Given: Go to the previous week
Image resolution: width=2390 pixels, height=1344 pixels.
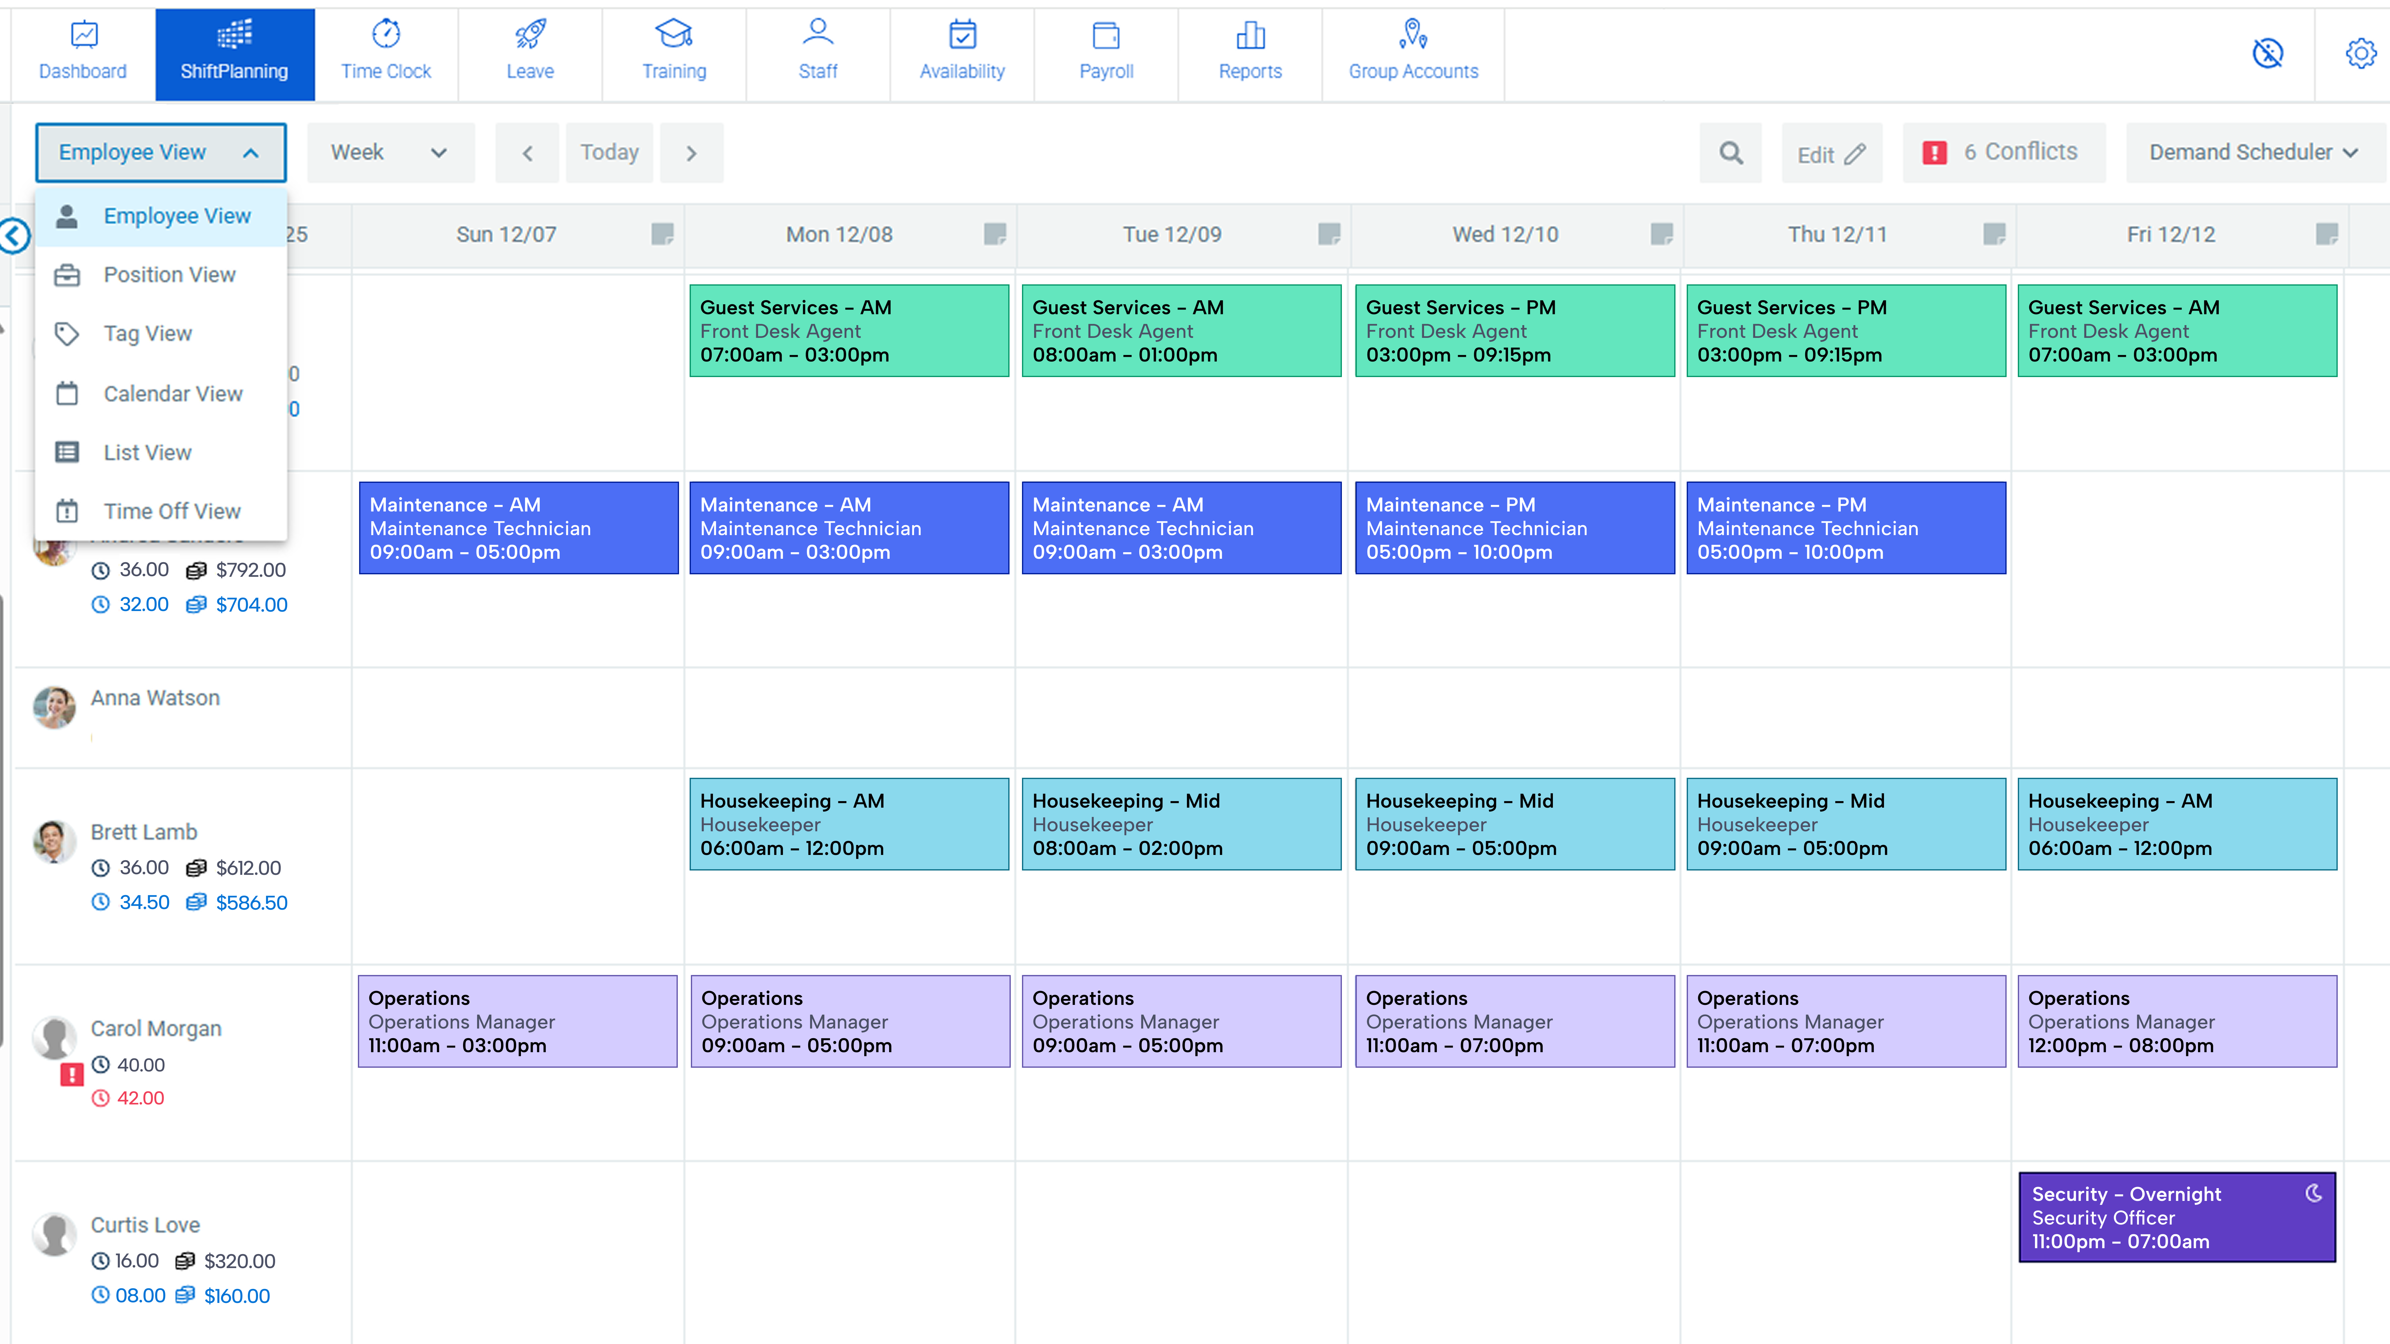Looking at the screenshot, I should (527, 153).
